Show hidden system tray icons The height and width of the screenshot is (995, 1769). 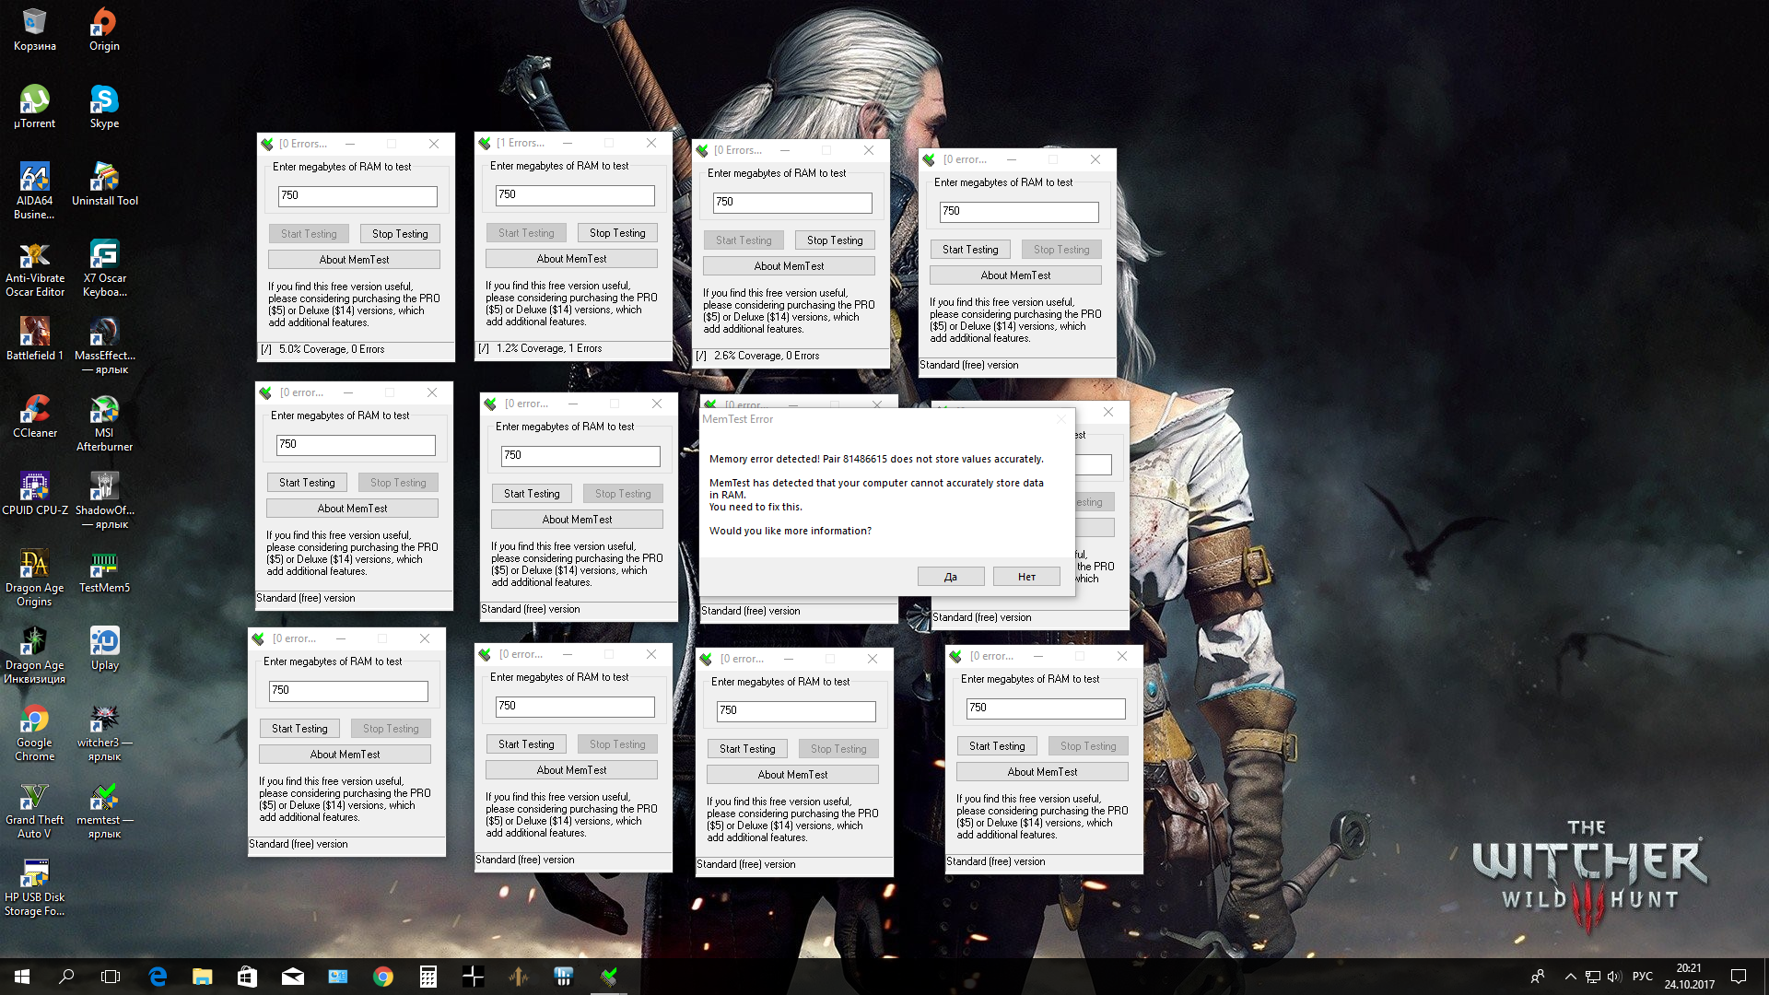(1570, 977)
